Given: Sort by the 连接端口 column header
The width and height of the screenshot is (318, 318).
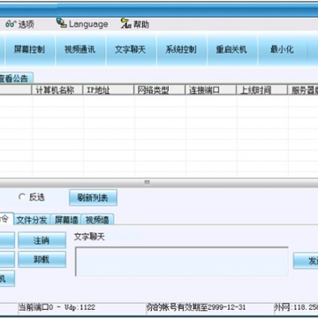Looking at the screenshot, I should [x=211, y=90].
